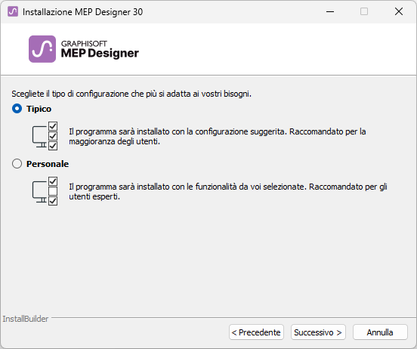
Task: Click the InstallBuilder label
Action: pyautogui.click(x=26, y=319)
